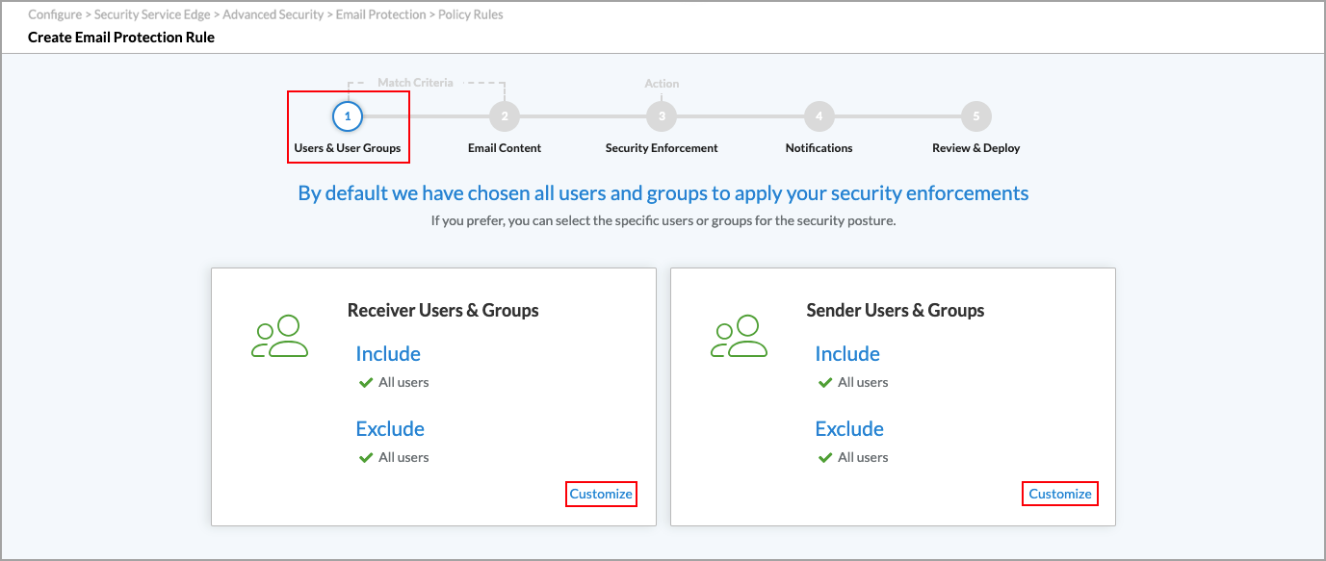Screen dimensions: 1326x561
Task: Customize Receiver Users & Groups
Action: [x=601, y=493]
